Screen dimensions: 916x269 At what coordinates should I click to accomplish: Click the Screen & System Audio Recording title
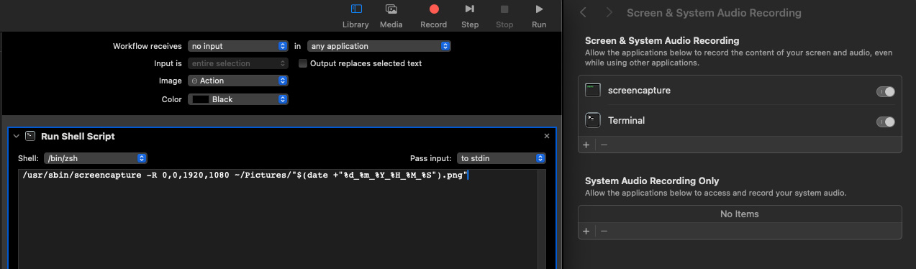(714, 13)
